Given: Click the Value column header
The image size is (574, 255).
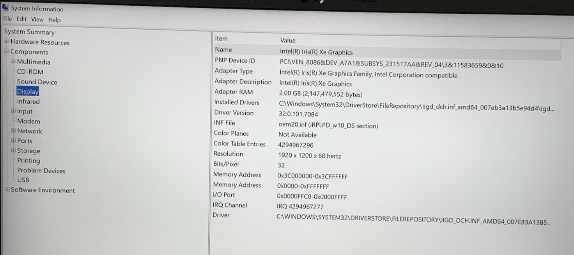Looking at the screenshot, I should 288,40.
